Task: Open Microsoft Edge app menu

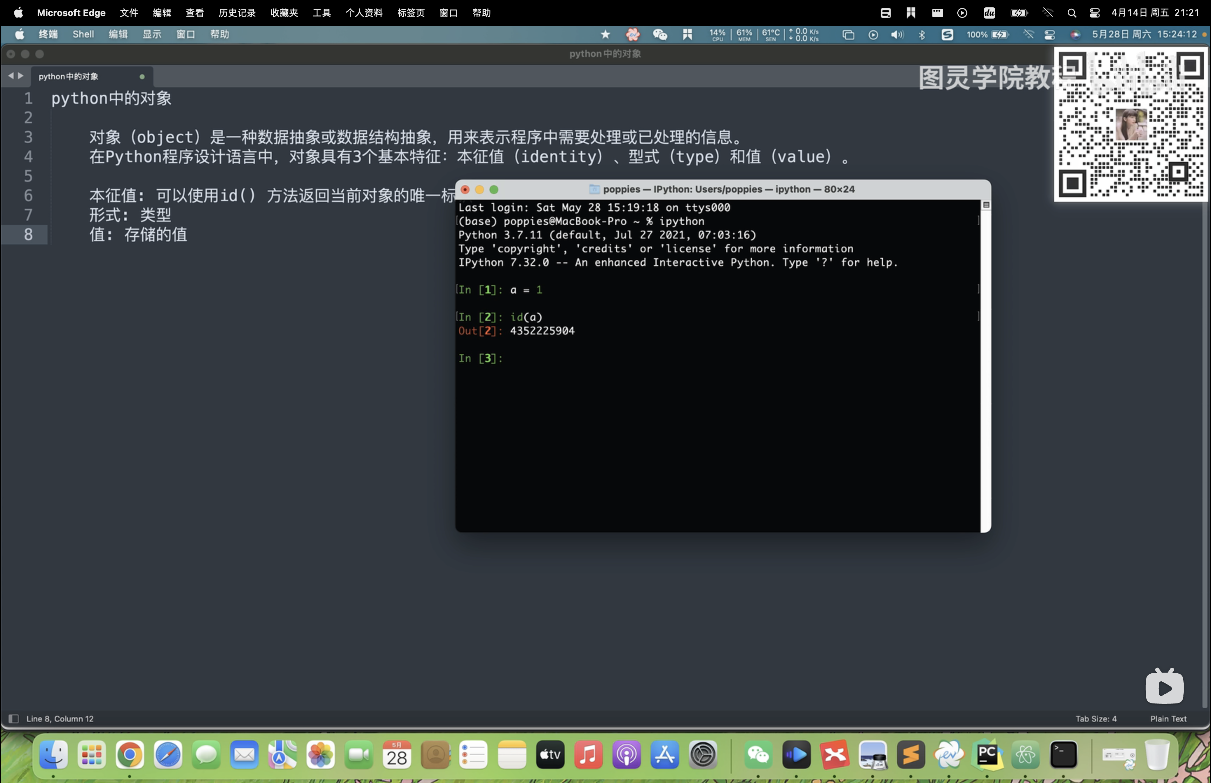Action: (x=71, y=13)
